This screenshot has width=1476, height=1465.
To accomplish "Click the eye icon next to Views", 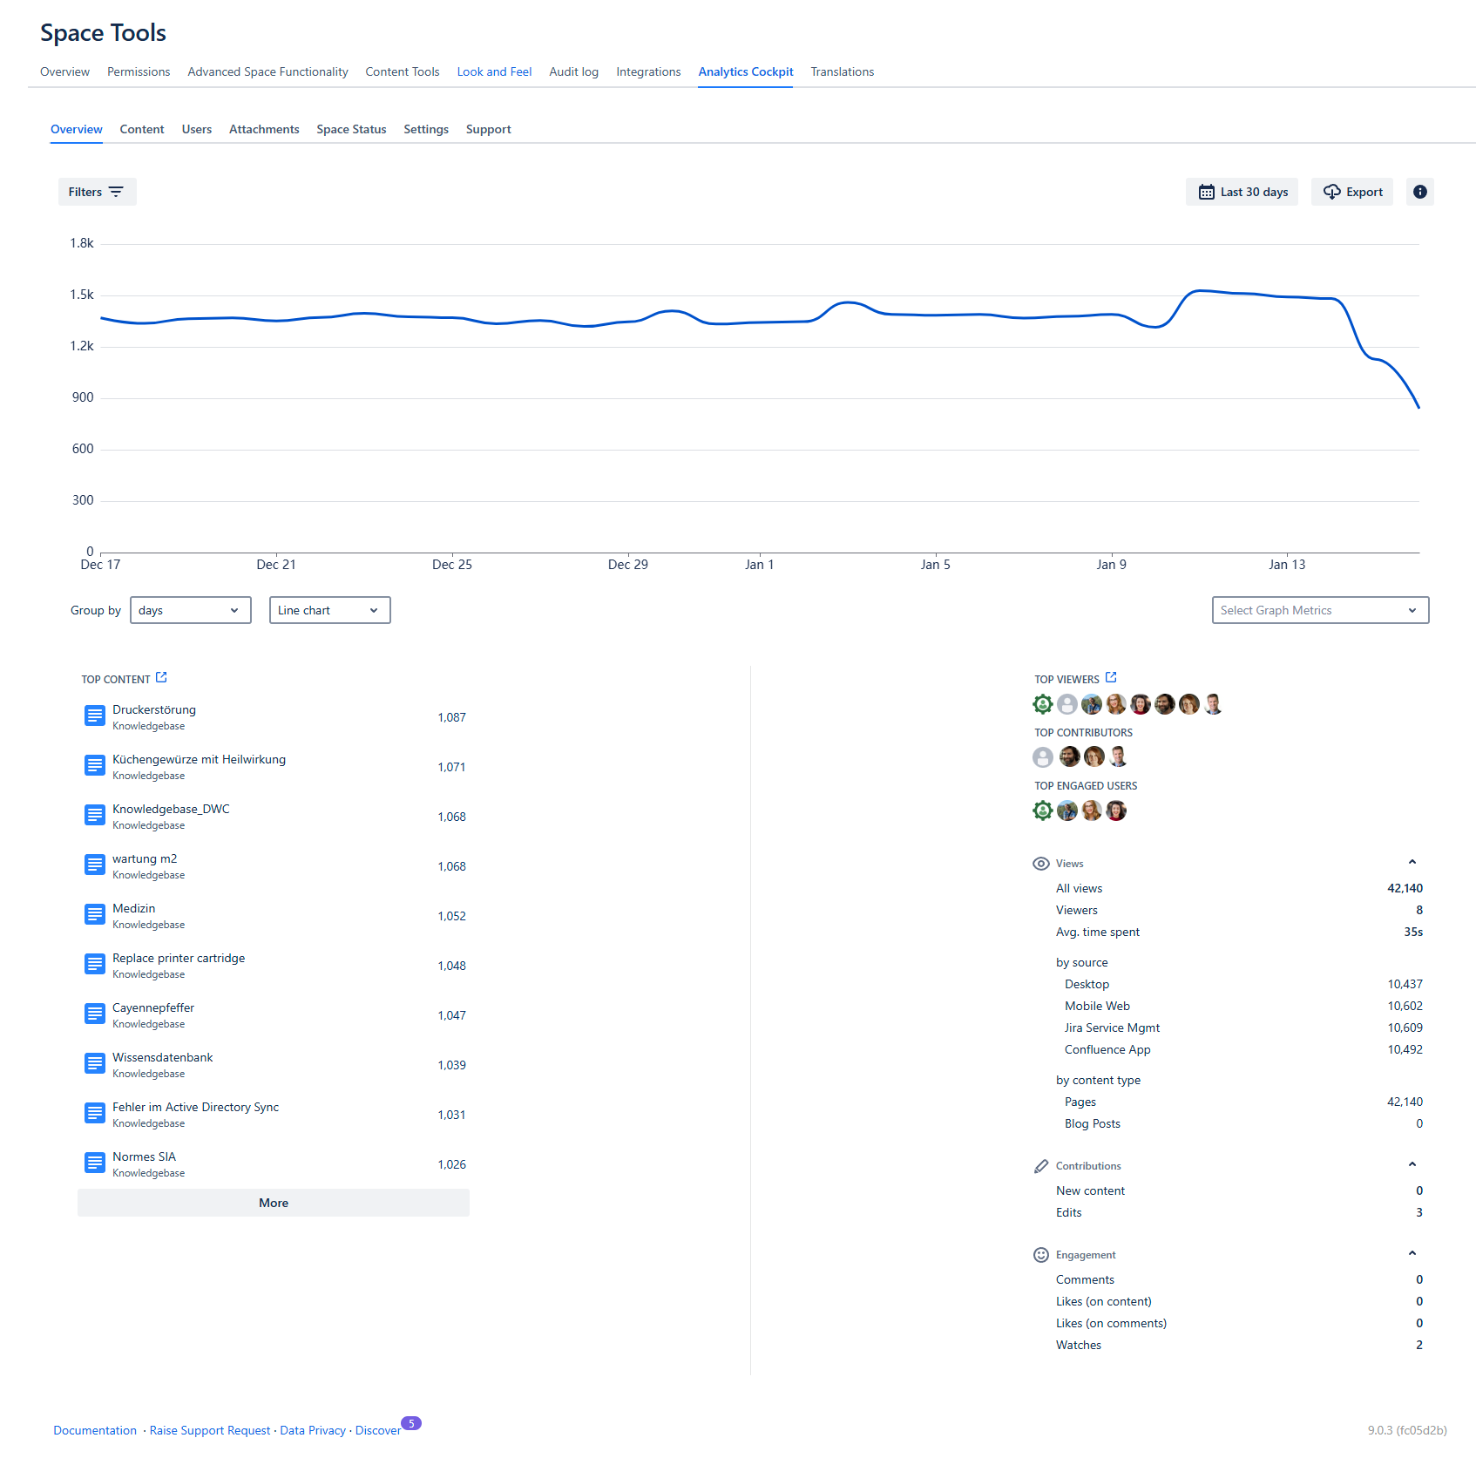I will [1040, 864].
